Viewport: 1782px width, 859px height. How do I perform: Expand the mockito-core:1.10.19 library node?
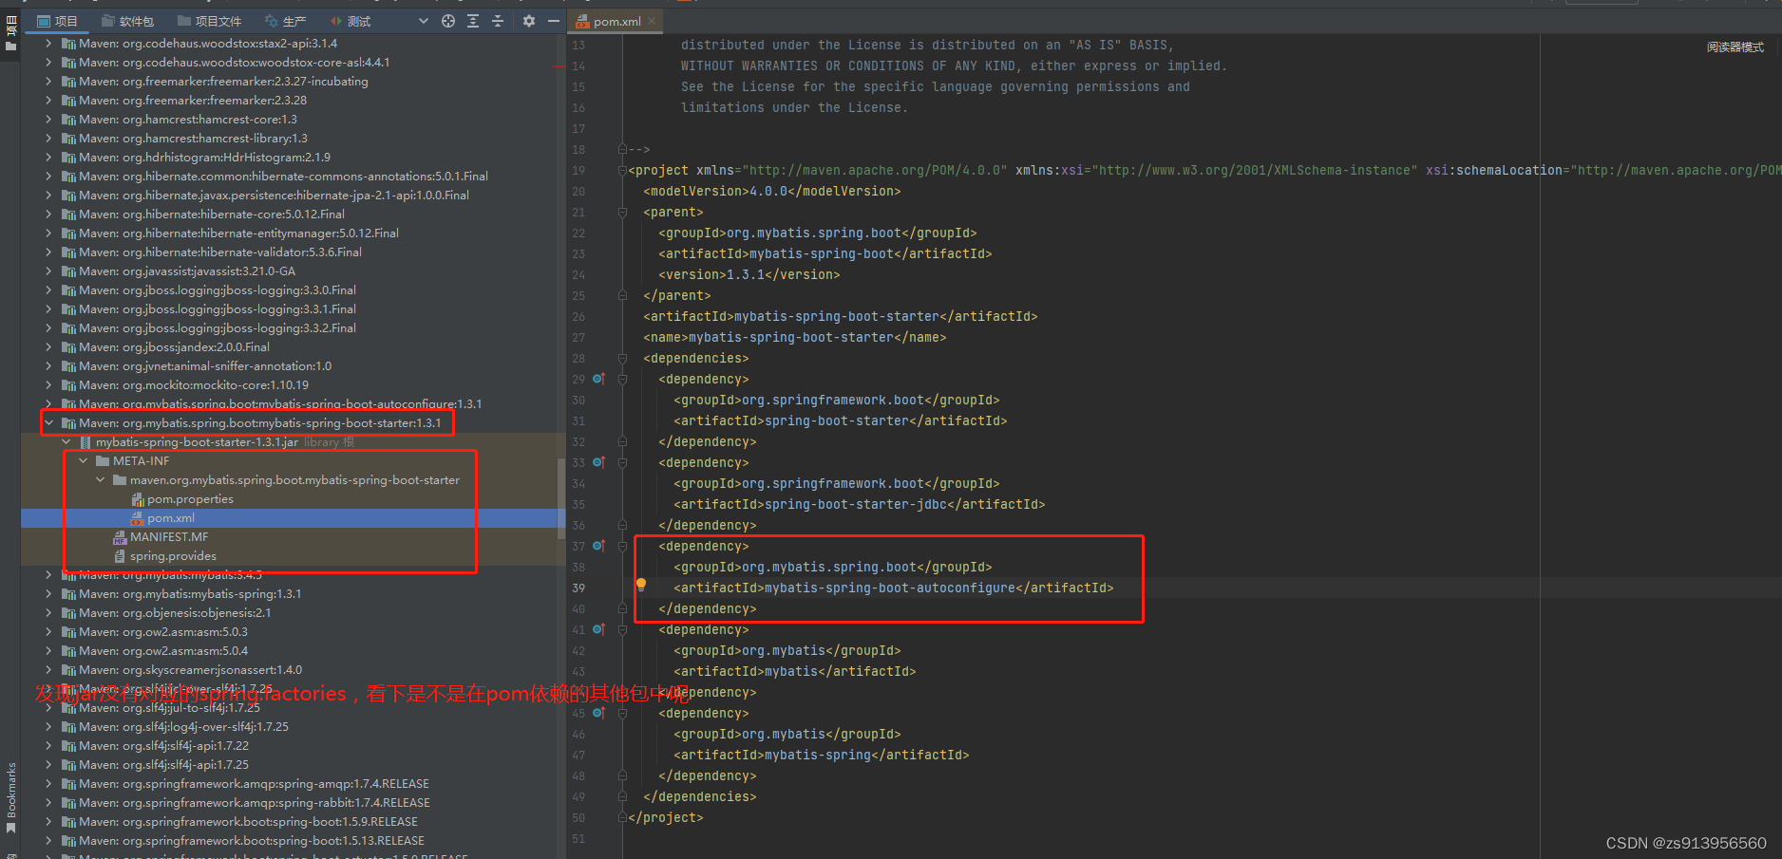(x=48, y=385)
